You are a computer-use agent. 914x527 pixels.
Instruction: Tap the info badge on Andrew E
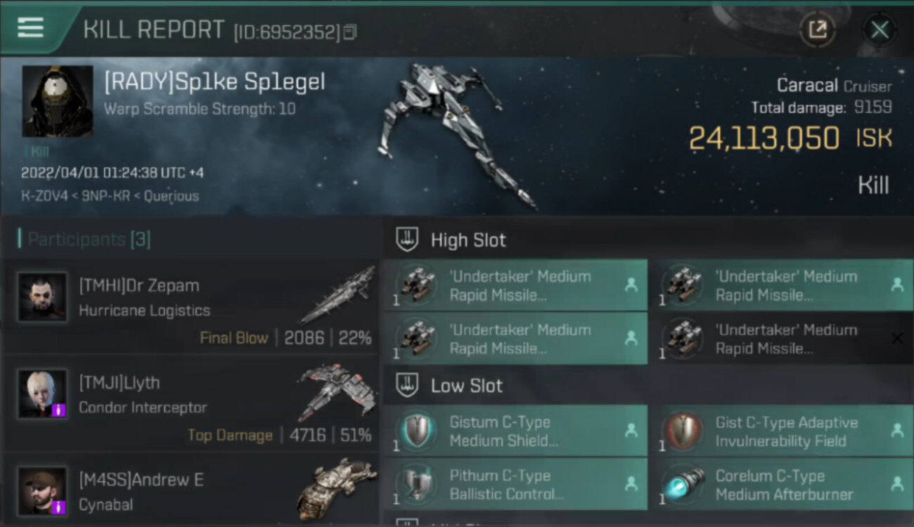(x=59, y=507)
